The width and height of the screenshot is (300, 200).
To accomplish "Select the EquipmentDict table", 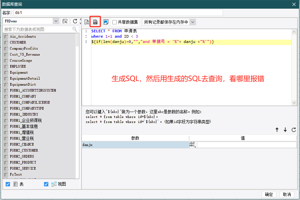I will (x=23, y=84).
